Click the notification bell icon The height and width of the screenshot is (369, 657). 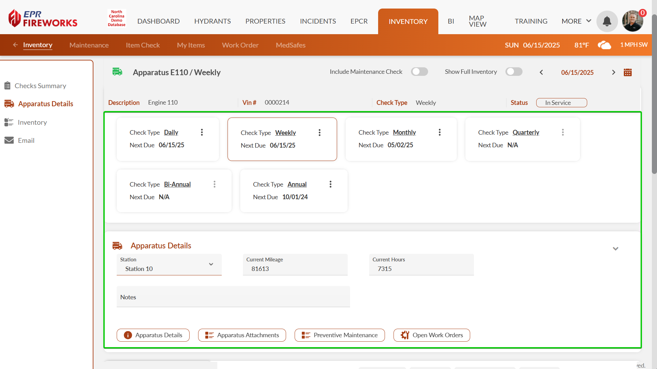[607, 21]
